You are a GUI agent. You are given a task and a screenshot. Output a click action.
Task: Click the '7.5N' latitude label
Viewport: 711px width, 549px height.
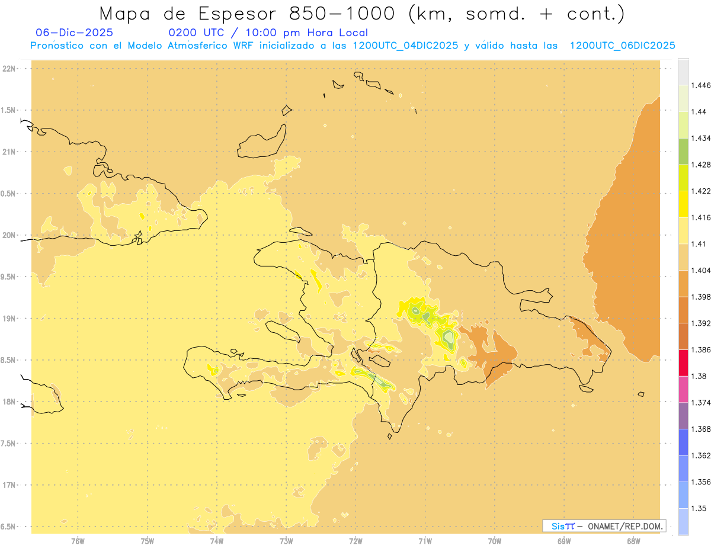coord(7,444)
